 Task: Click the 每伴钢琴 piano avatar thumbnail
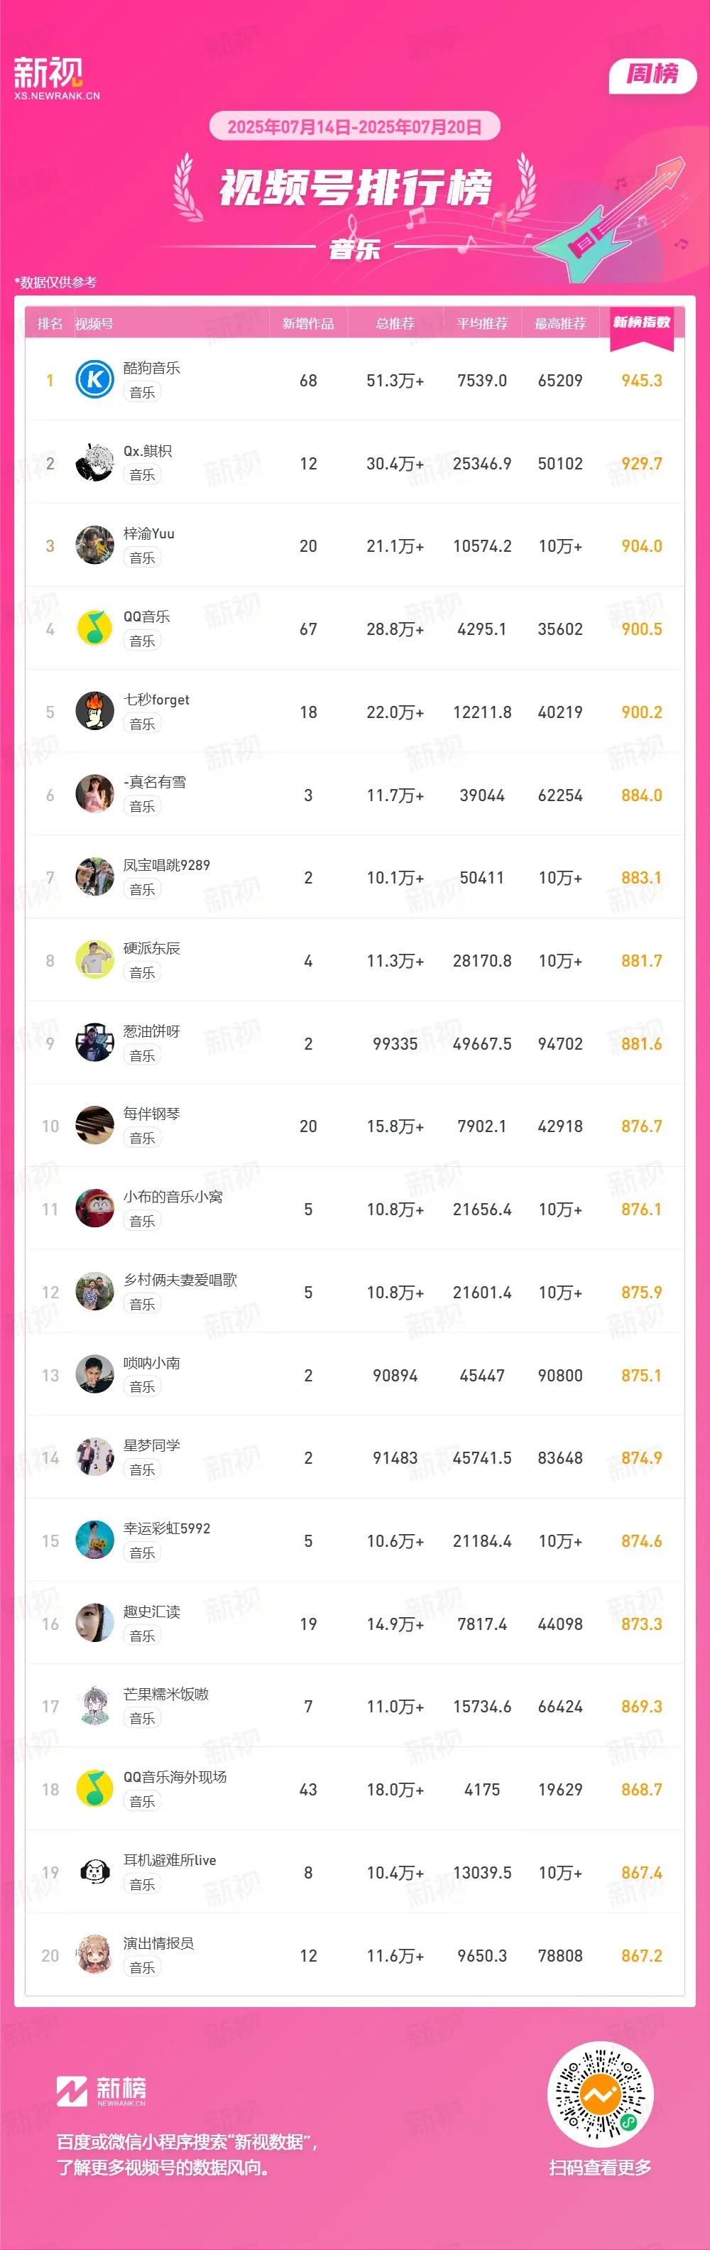click(94, 1126)
